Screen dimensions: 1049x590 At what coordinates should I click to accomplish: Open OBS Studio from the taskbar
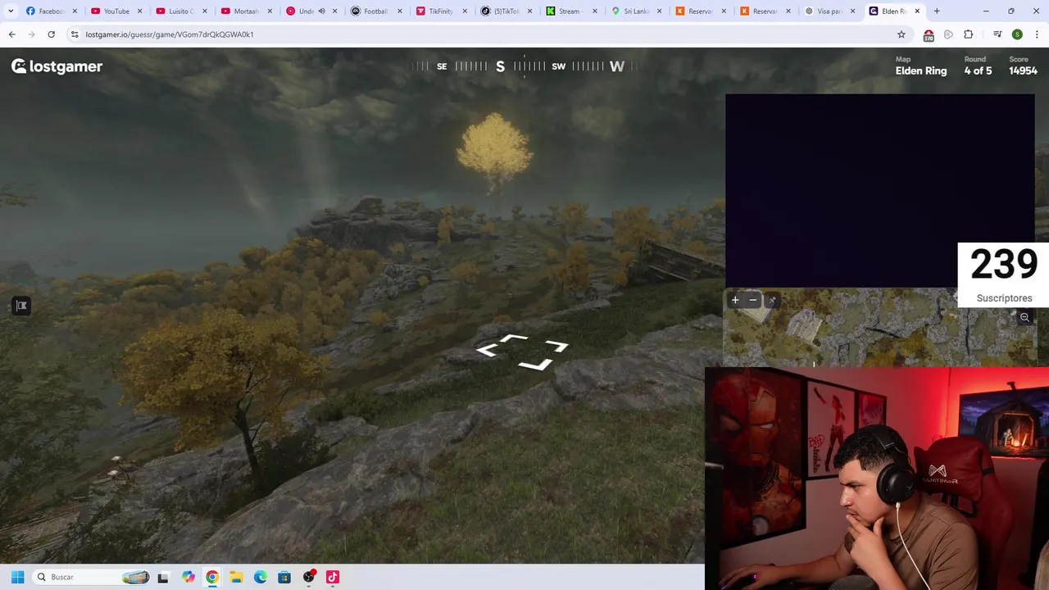[x=308, y=577]
